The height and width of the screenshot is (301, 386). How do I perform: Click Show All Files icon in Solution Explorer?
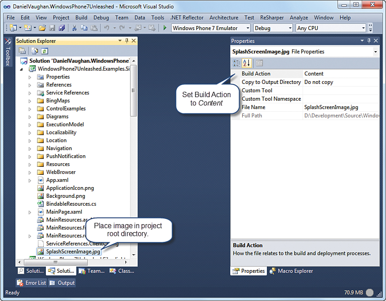point(35,51)
